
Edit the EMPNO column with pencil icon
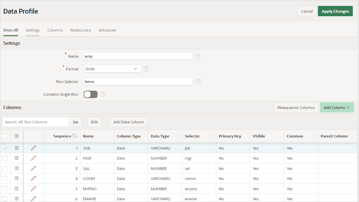click(x=33, y=189)
